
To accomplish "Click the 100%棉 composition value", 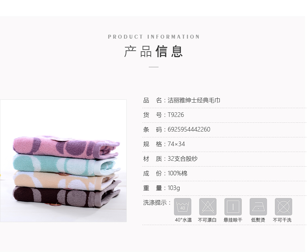I will tap(177, 173).
